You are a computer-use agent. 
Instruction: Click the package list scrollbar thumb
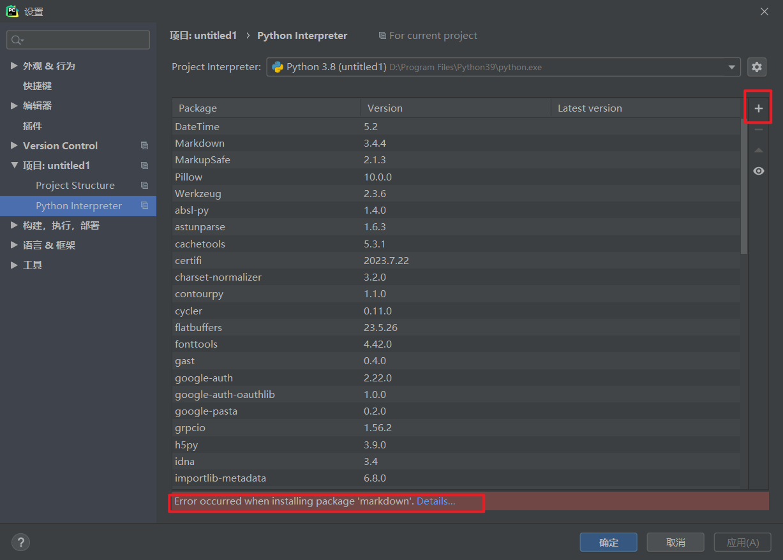coord(744,186)
